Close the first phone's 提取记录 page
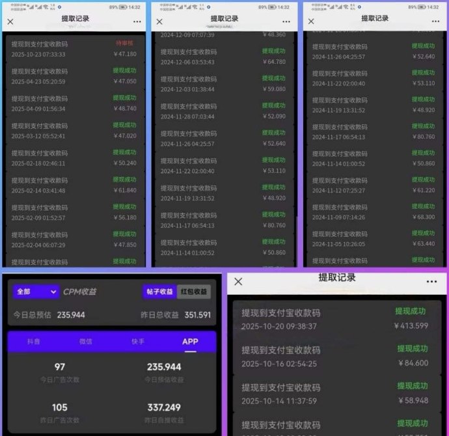Viewport: 449px width, 436px height. click(x=10, y=21)
